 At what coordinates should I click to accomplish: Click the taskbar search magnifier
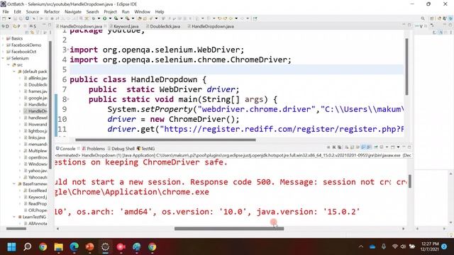(x=27, y=247)
